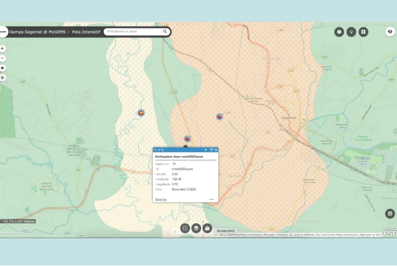Image resolution: width=397 pixels, height=266 pixels.
Task: Select the earthquake marker west of Segamat
Action: click(220, 116)
